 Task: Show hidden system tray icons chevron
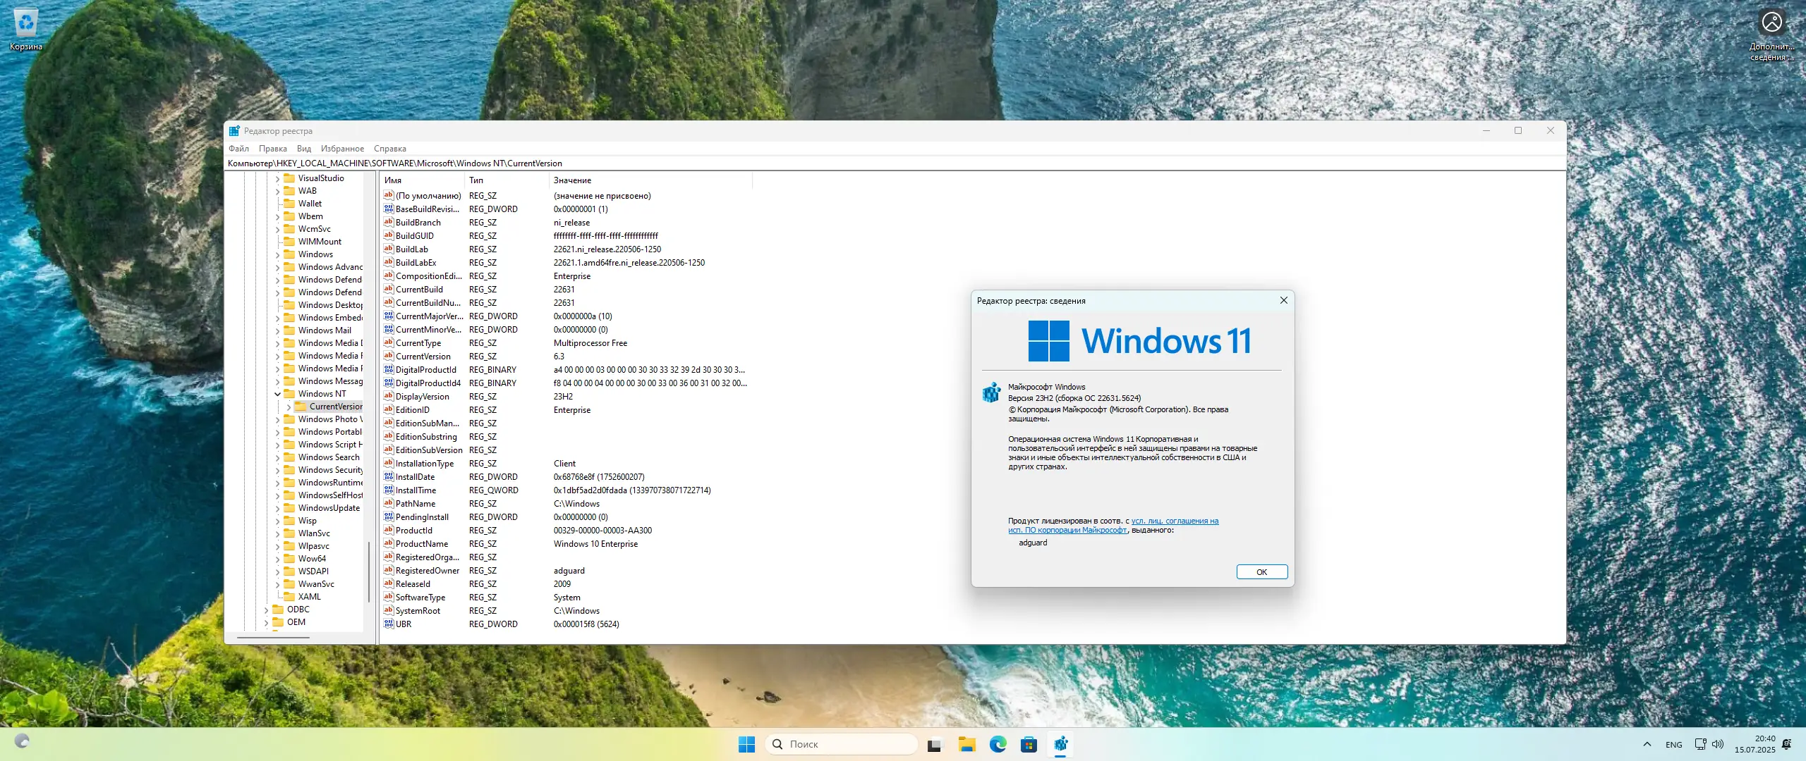click(x=1647, y=744)
